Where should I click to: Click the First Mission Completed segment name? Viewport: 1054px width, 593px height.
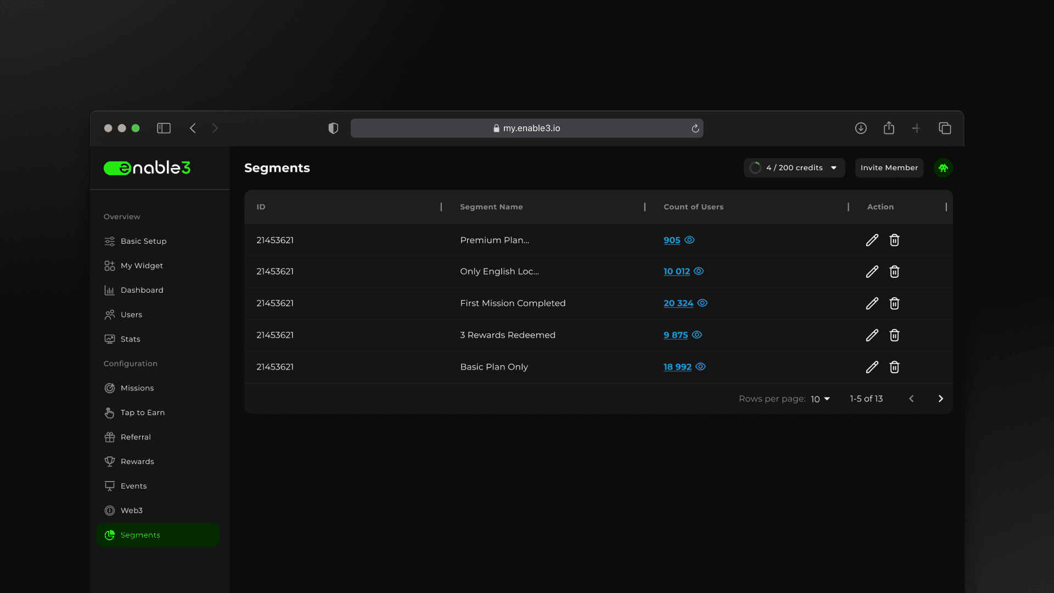pos(513,304)
